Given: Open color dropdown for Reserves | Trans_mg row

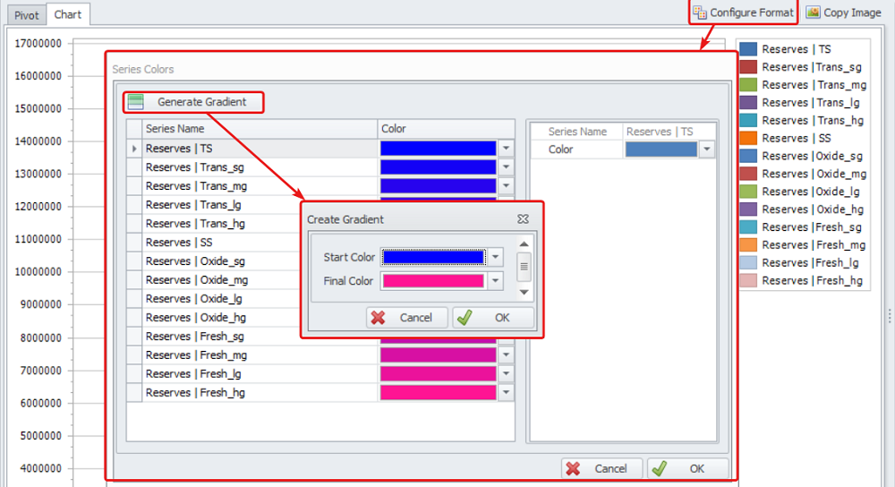Looking at the screenshot, I should (507, 186).
